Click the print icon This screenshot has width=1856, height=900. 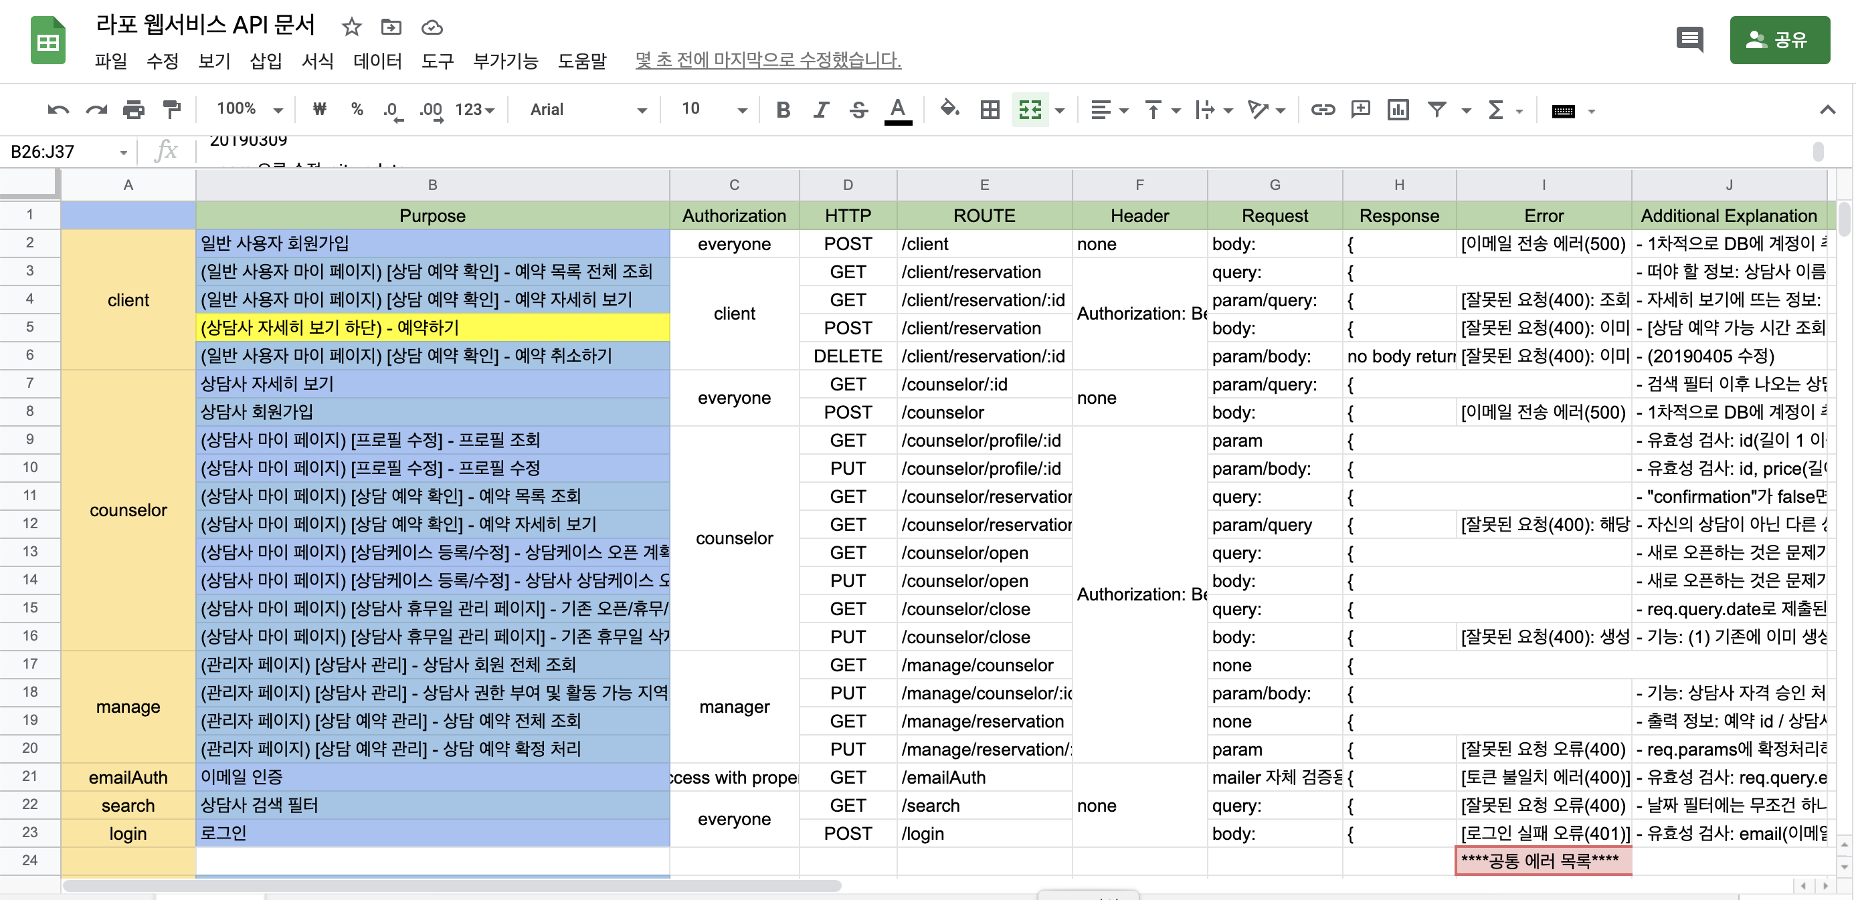(134, 110)
